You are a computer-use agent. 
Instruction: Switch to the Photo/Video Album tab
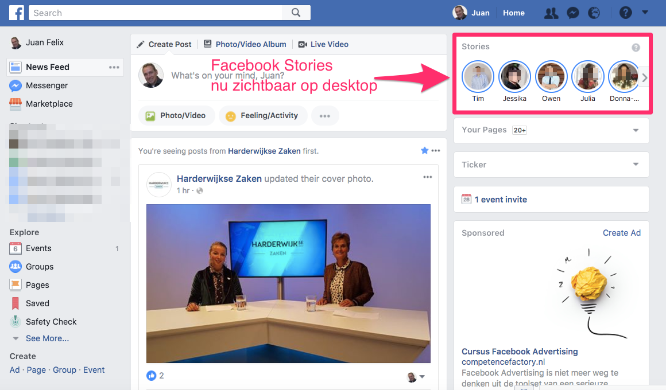[245, 44]
